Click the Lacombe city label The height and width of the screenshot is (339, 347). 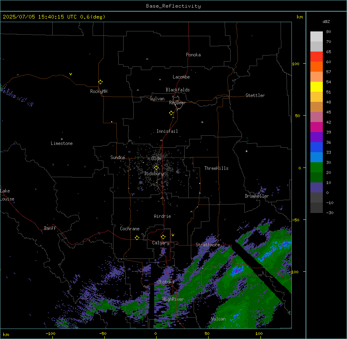pos(181,77)
